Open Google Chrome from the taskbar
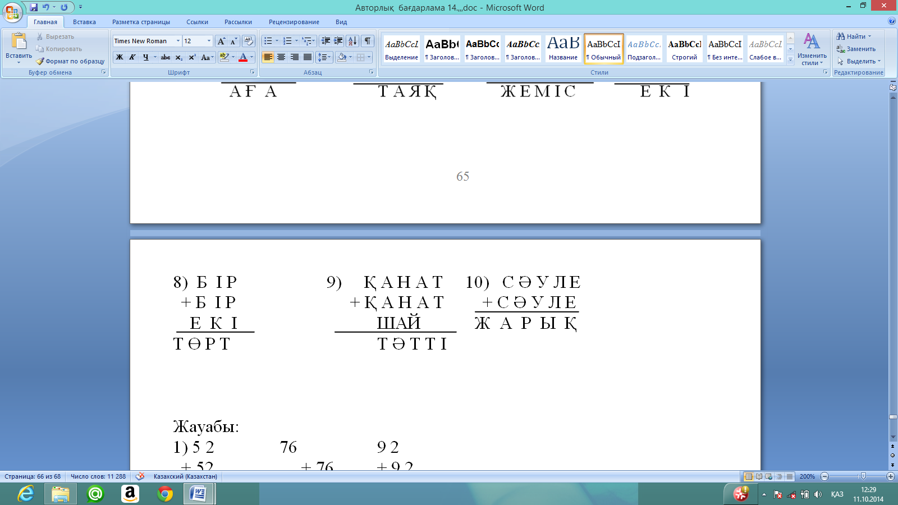 click(164, 494)
